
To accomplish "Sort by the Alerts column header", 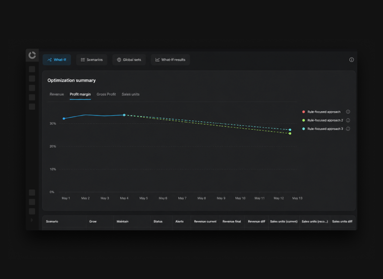I will [x=179, y=221].
